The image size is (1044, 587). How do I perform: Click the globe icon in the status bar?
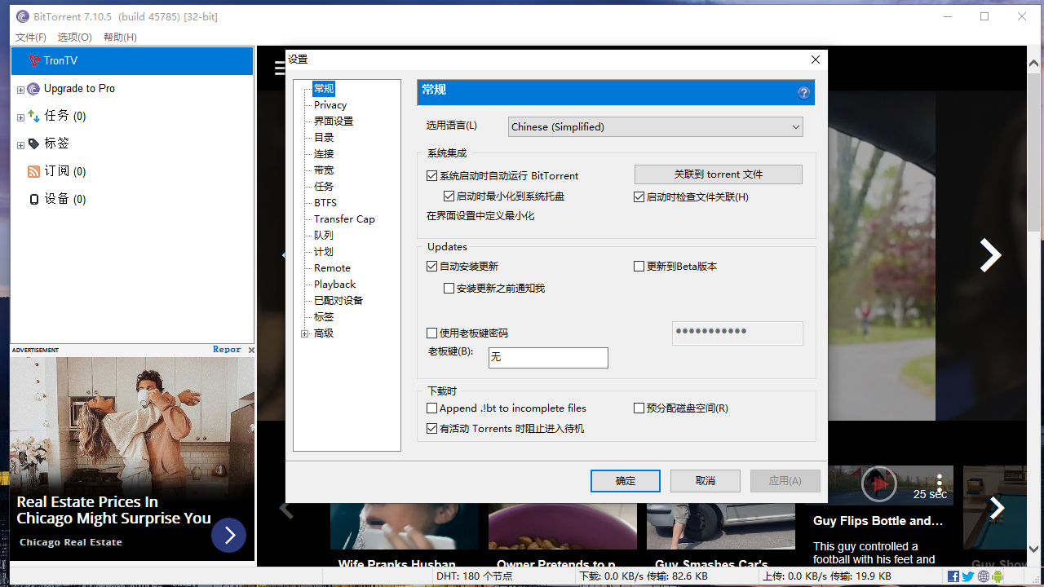coord(983,576)
